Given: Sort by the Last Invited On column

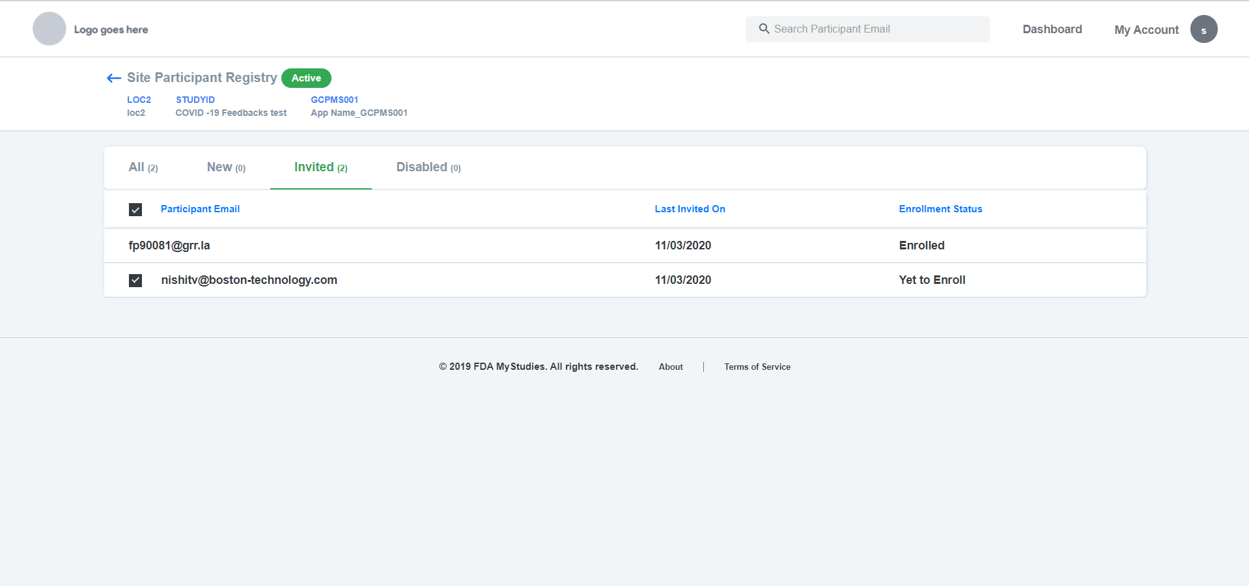Looking at the screenshot, I should click(690, 208).
